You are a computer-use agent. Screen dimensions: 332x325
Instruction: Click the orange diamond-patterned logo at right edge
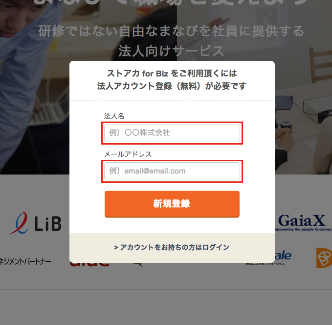tap(324, 258)
